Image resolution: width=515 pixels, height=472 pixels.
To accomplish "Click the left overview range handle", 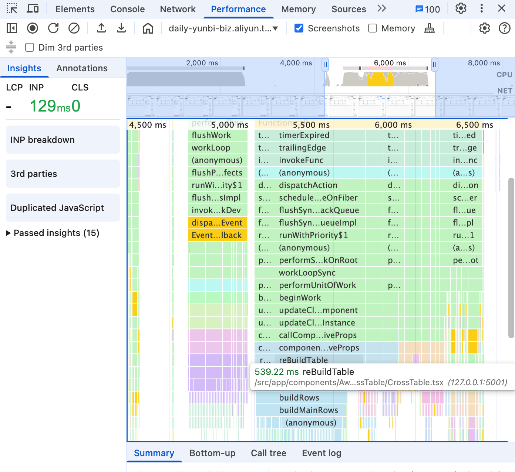I will (325, 65).
